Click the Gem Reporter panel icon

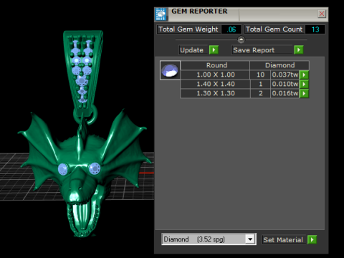tap(161, 14)
